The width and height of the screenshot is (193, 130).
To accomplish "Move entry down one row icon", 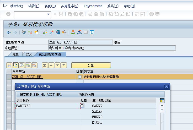I will (x=57, y=65).
